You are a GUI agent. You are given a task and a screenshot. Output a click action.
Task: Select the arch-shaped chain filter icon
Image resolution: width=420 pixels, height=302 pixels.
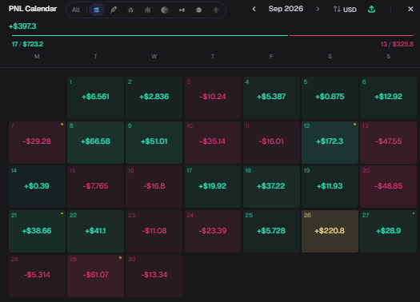(130, 10)
